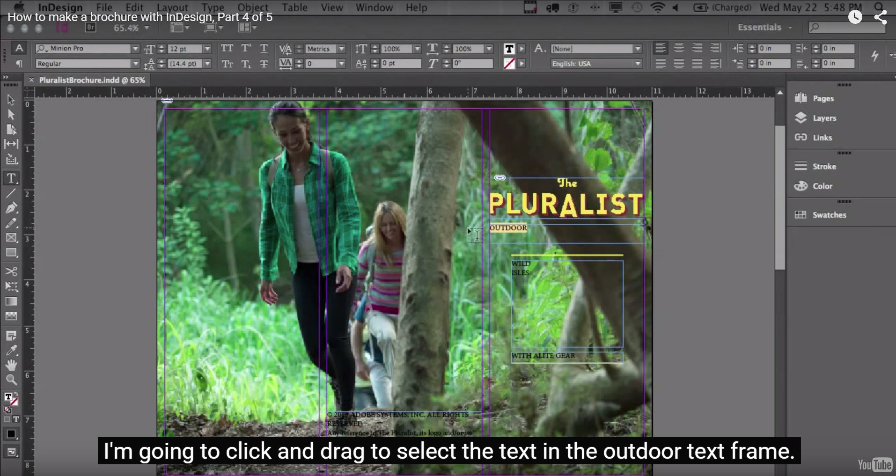Select the Line tool
This screenshot has width=896, height=476.
pyautogui.click(x=11, y=193)
